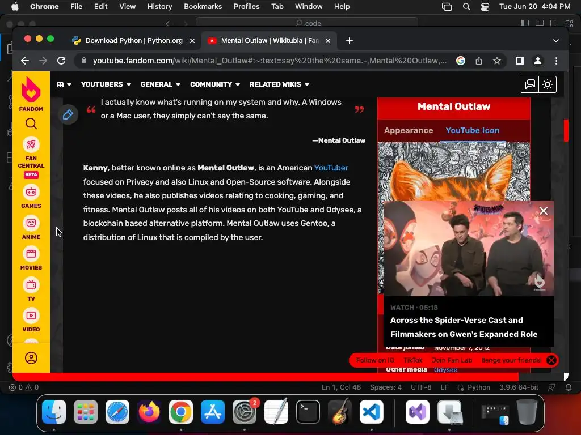Click Ln 1, Col 48 in VS Code status bar
The height and width of the screenshot is (435, 581).
341,387
